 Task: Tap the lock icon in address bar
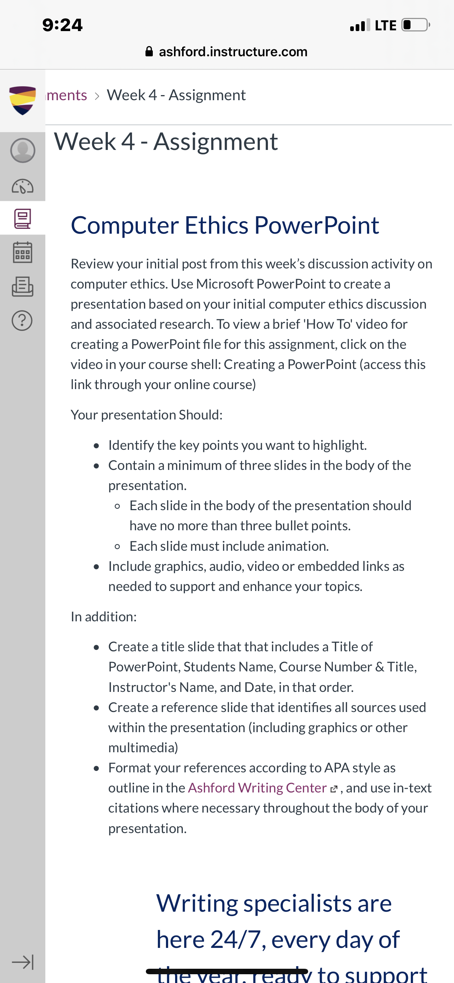[x=149, y=51]
